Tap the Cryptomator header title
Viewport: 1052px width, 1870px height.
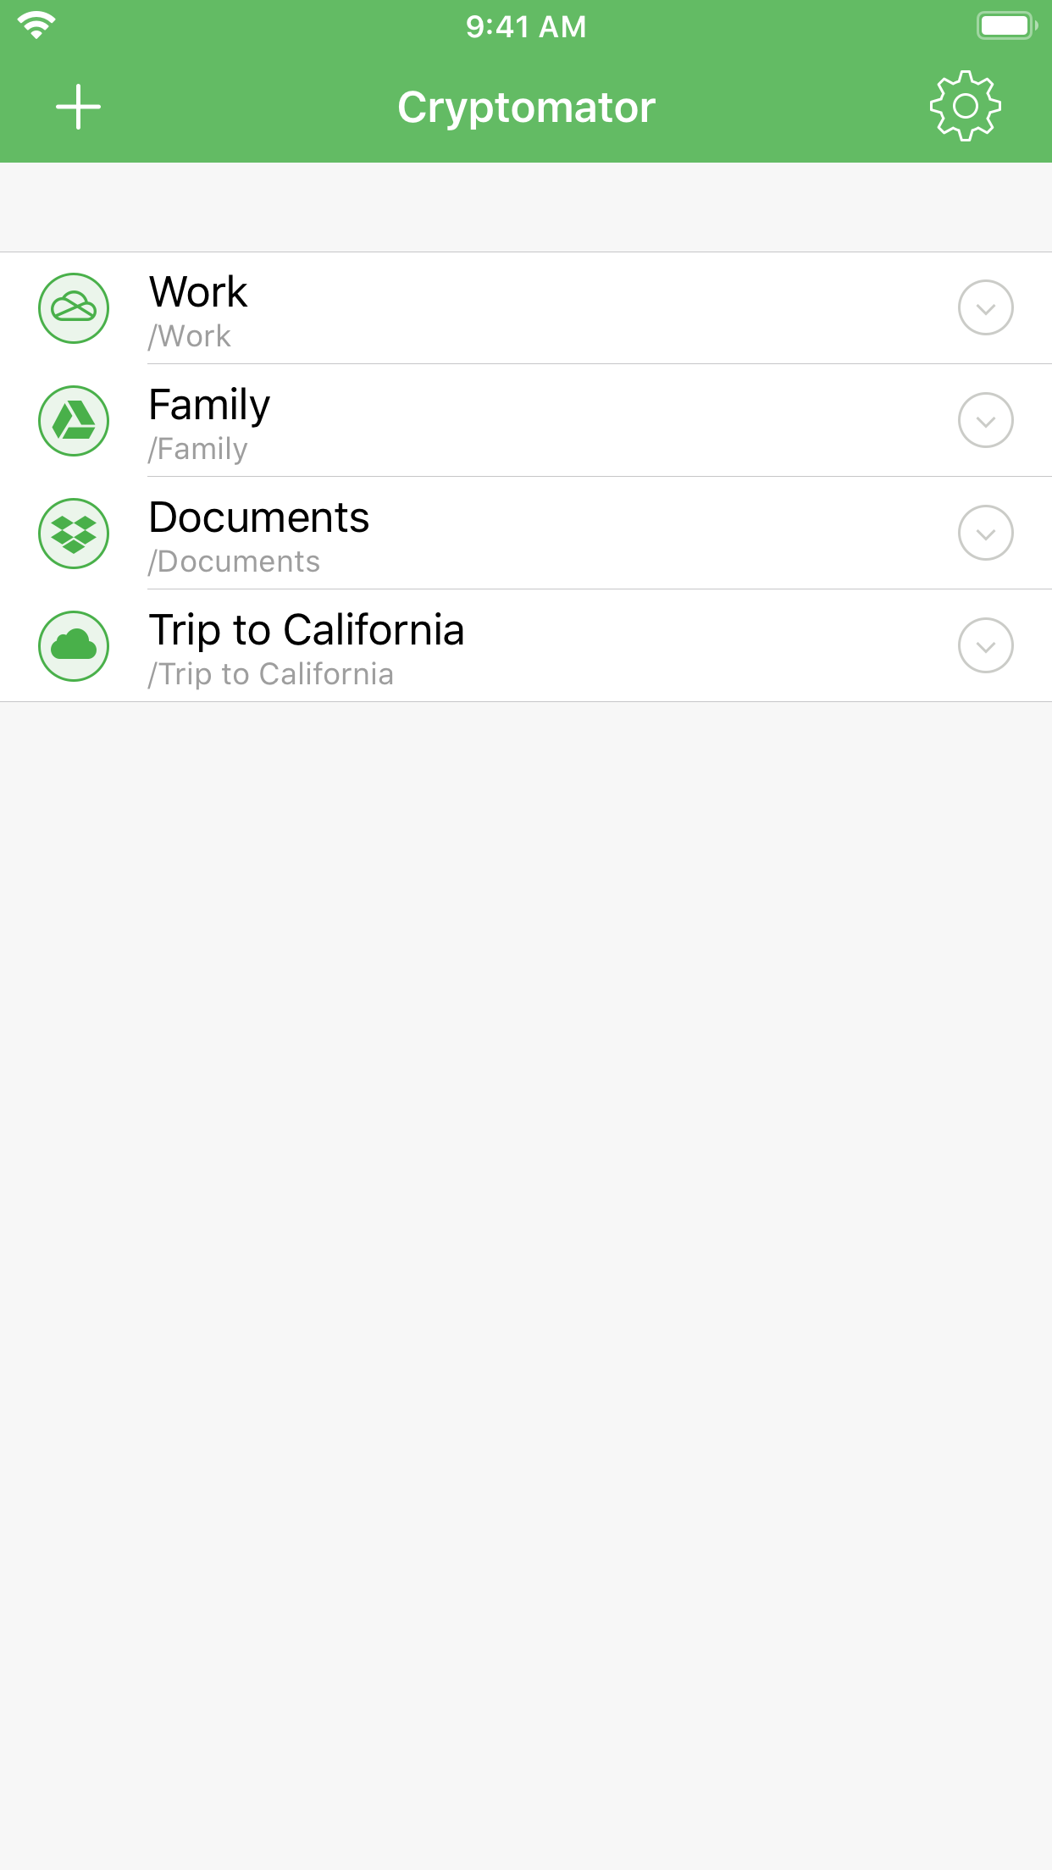pos(526,108)
